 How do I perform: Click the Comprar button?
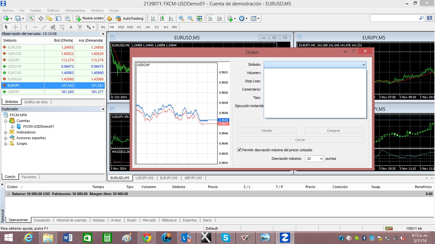pos(334,131)
